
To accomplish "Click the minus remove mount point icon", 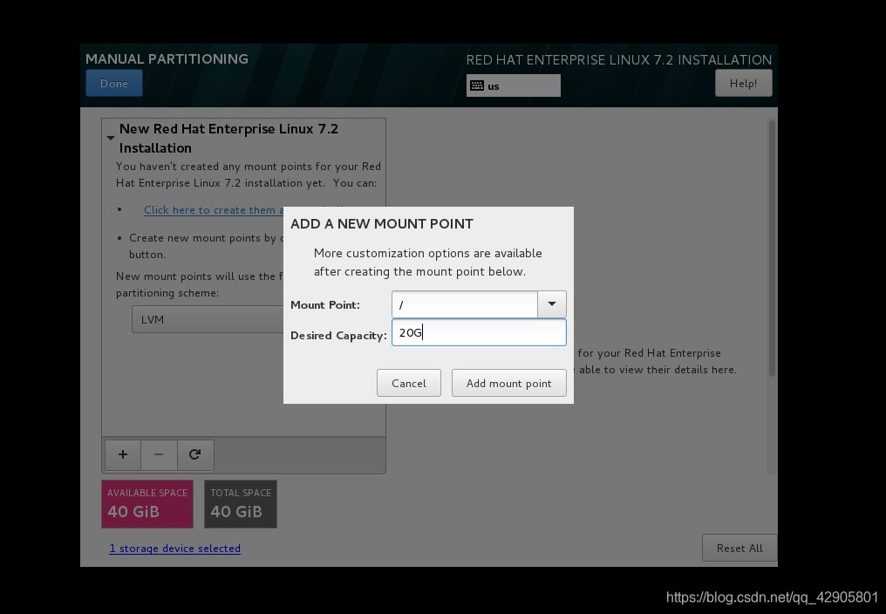I will point(159,454).
